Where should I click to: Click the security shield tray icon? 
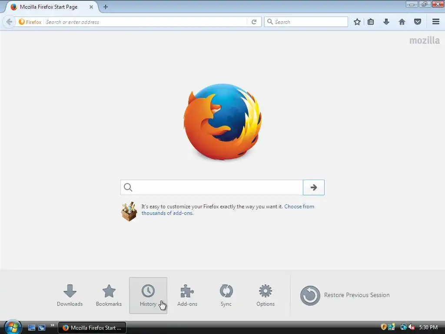coord(383,327)
